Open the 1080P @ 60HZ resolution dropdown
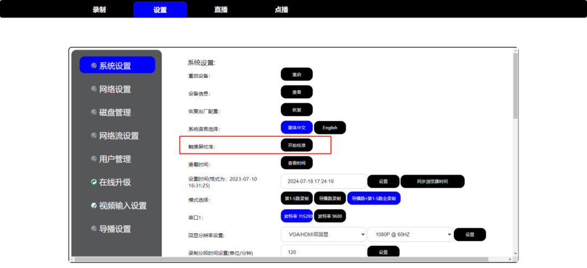This screenshot has height=268, width=587. pos(410,234)
